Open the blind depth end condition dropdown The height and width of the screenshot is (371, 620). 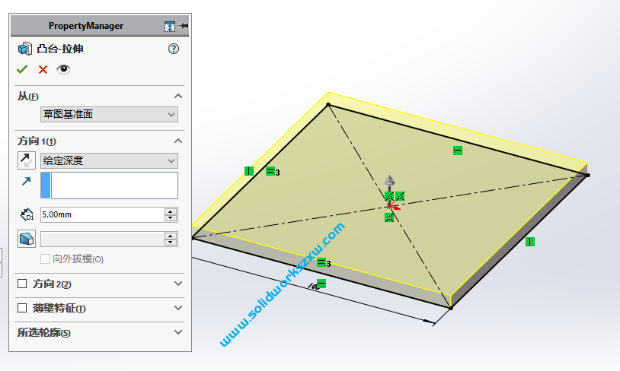click(x=109, y=160)
